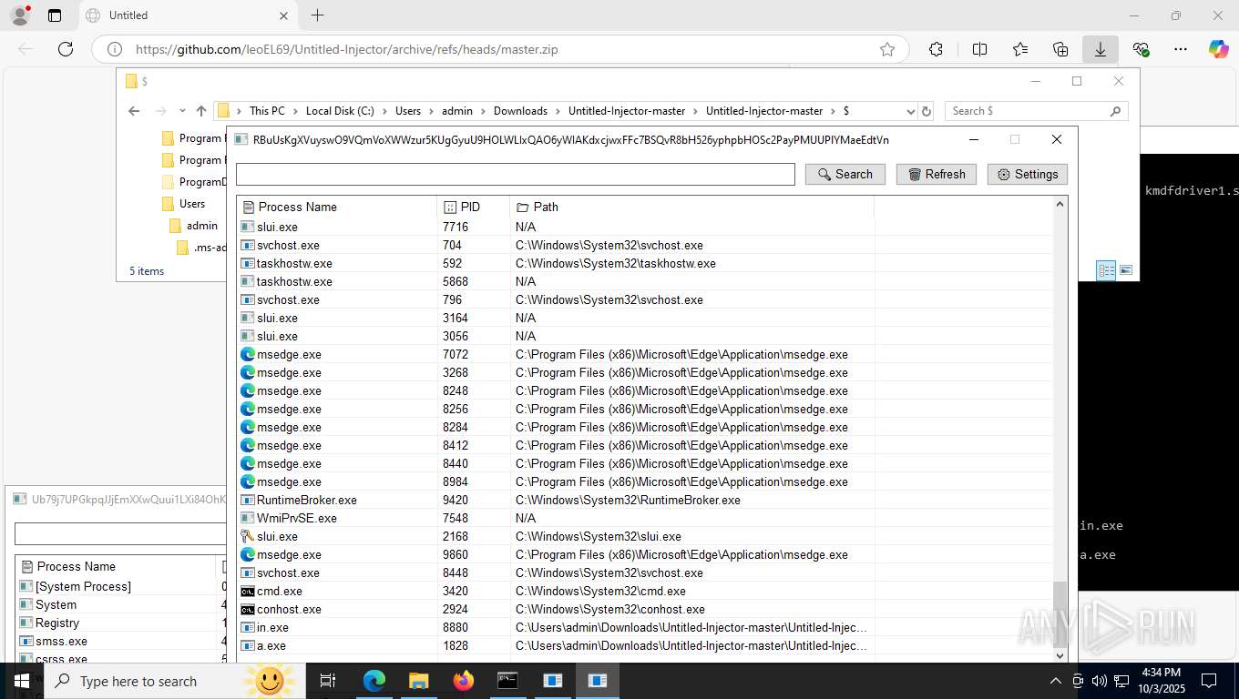Viewport: 1239px width, 699px height.
Task: Click Local Disk (C:) in breadcrumb
Action: (340, 111)
